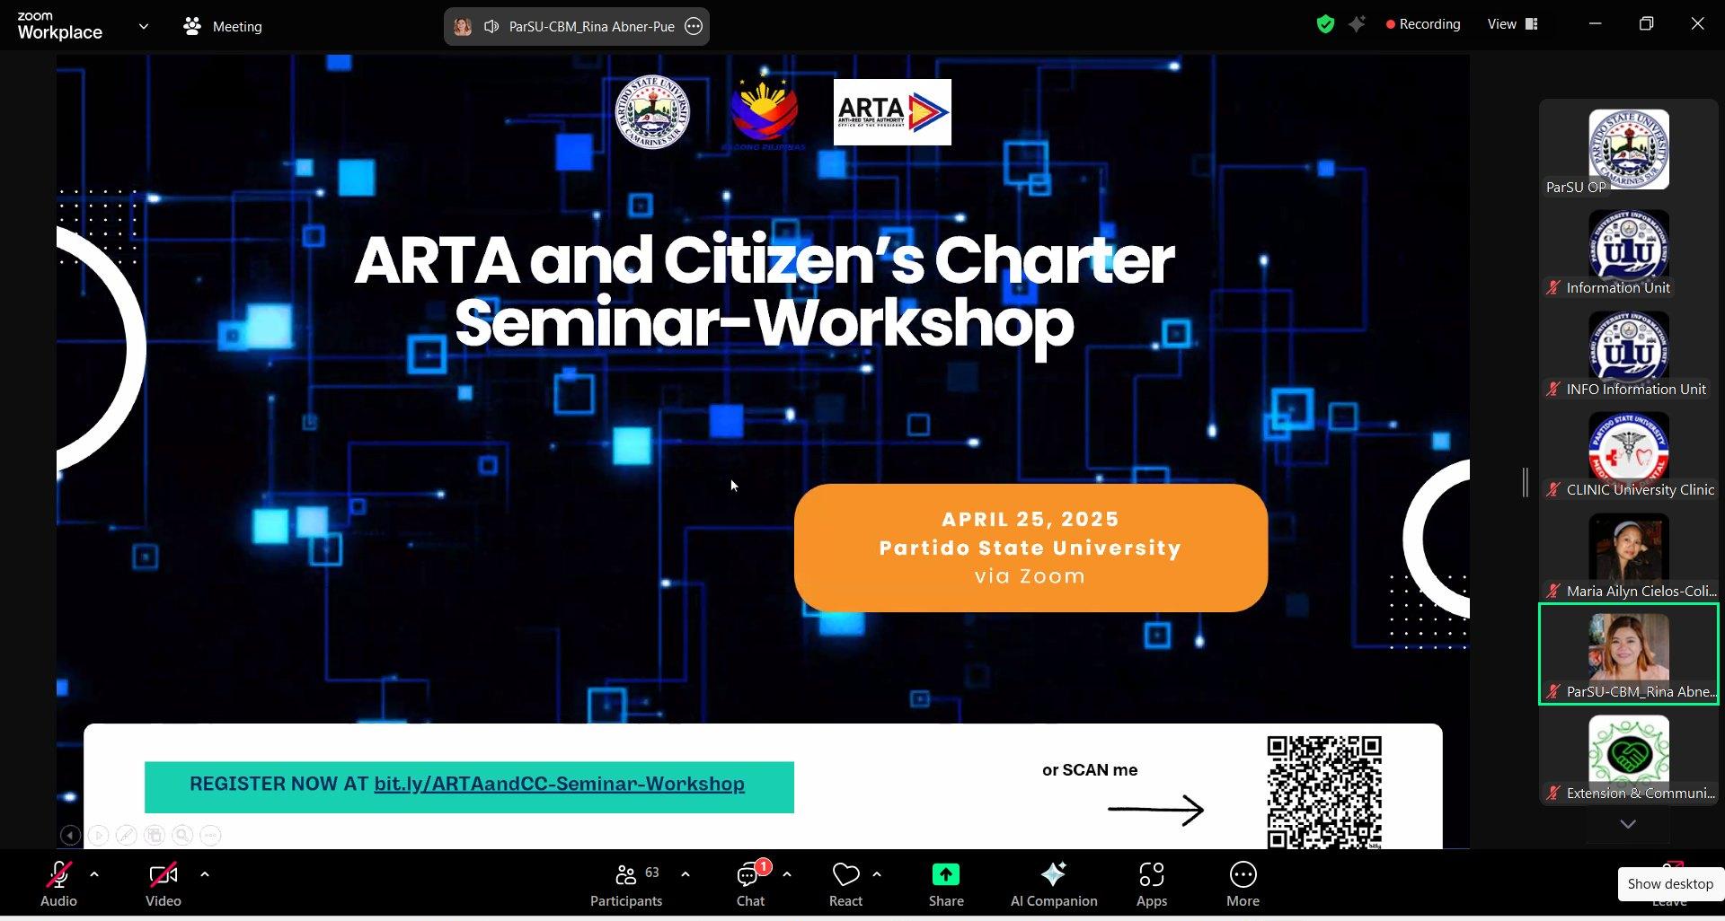This screenshot has width=1725, height=921.
Task: Click muted mic icon on CLINIC University Clinic tile
Action: [1552, 490]
